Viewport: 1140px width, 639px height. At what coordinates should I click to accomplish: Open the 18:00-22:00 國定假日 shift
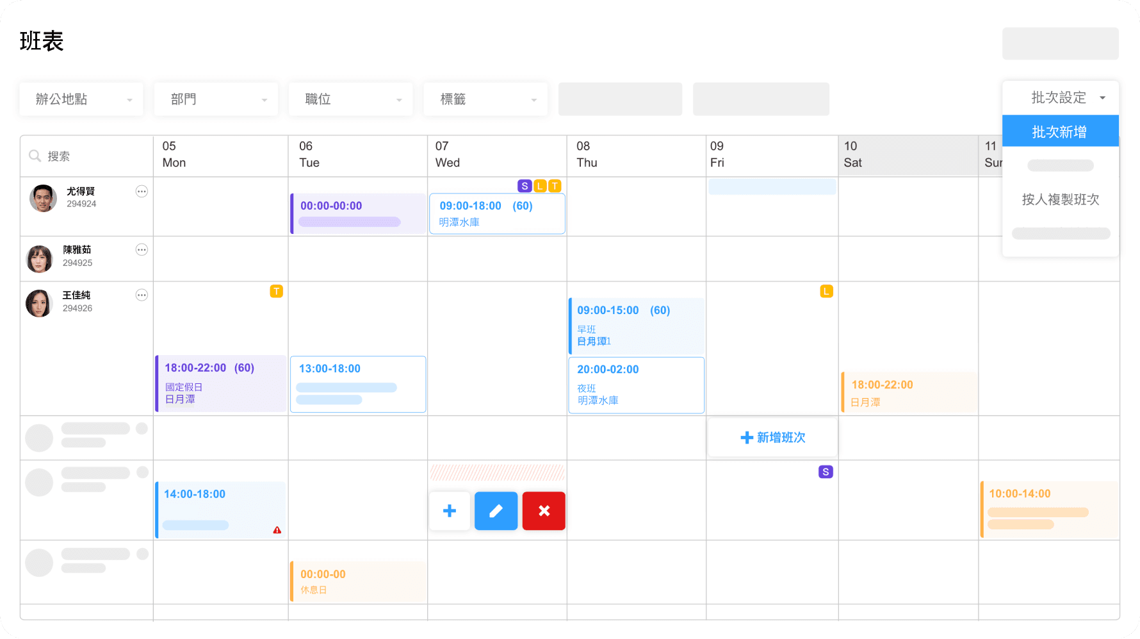pyautogui.click(x=221, y=383)
